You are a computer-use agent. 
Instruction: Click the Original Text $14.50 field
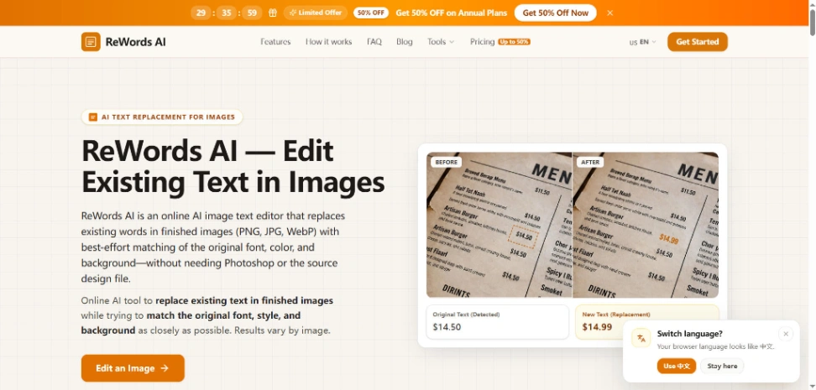click(498, 322)
